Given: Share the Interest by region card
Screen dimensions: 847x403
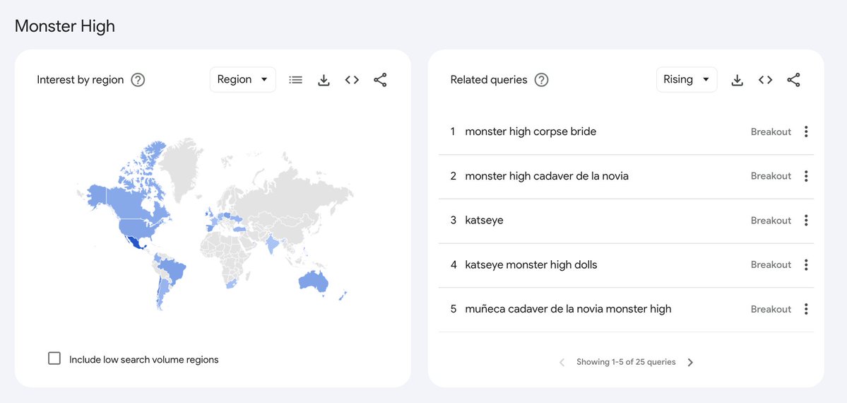Looking at the screenshot, I should tap(380, 80).
